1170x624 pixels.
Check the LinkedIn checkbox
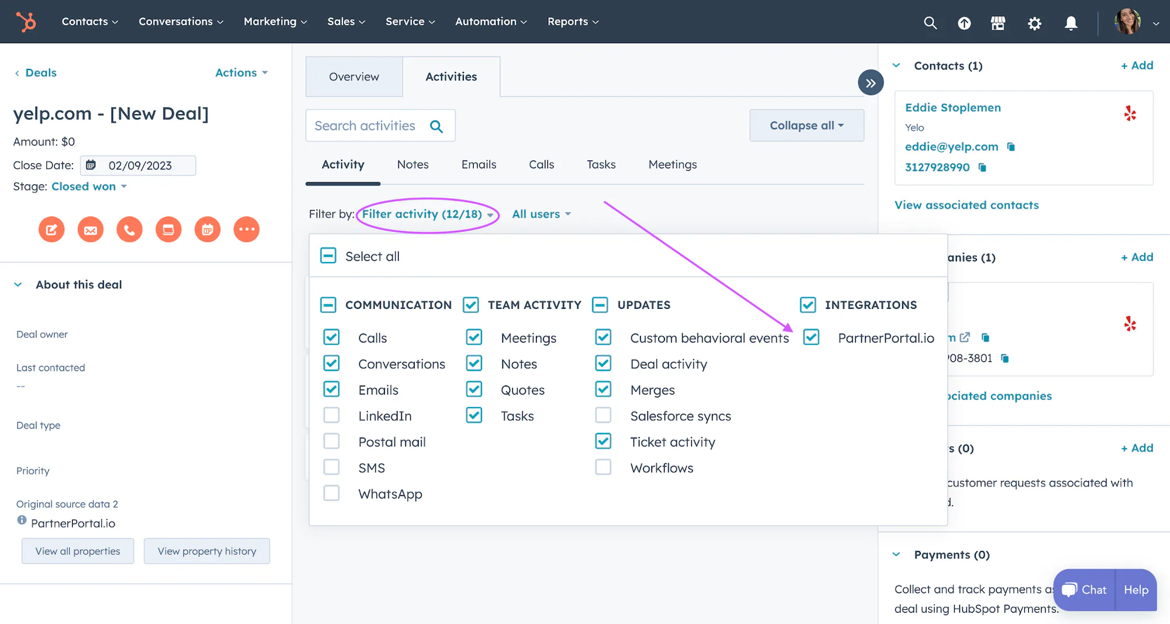coord(332,415)
